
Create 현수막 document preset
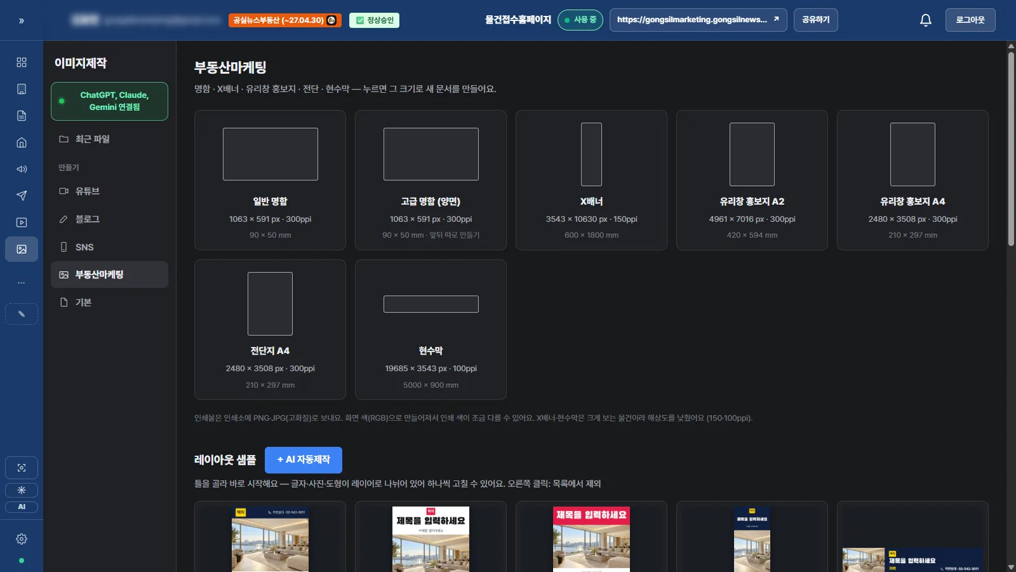(x=431, y=330)
